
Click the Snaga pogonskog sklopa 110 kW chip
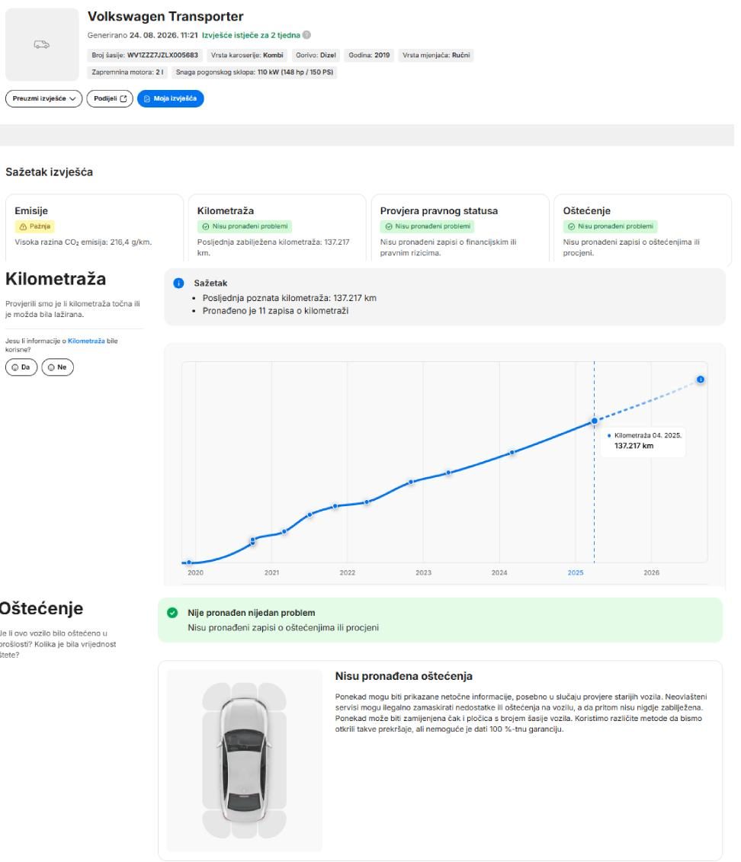click(255, 72)
